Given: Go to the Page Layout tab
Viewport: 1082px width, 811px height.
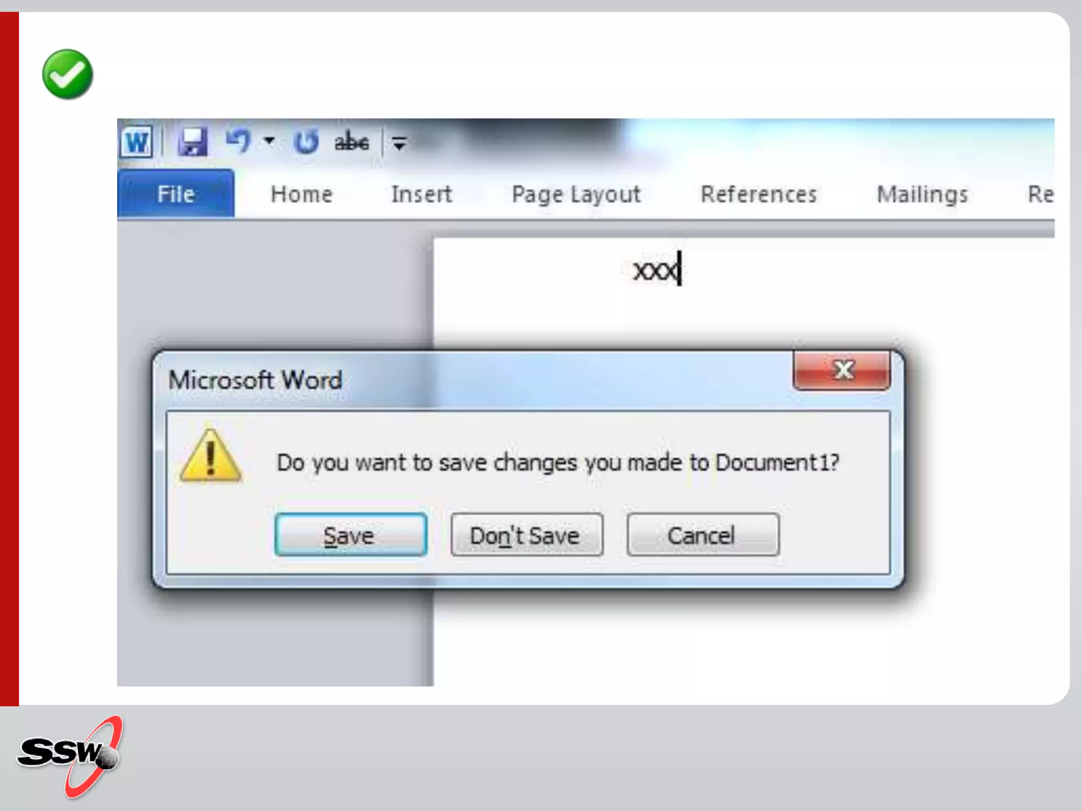Looking at the screenshot, I should pos(576,194).
